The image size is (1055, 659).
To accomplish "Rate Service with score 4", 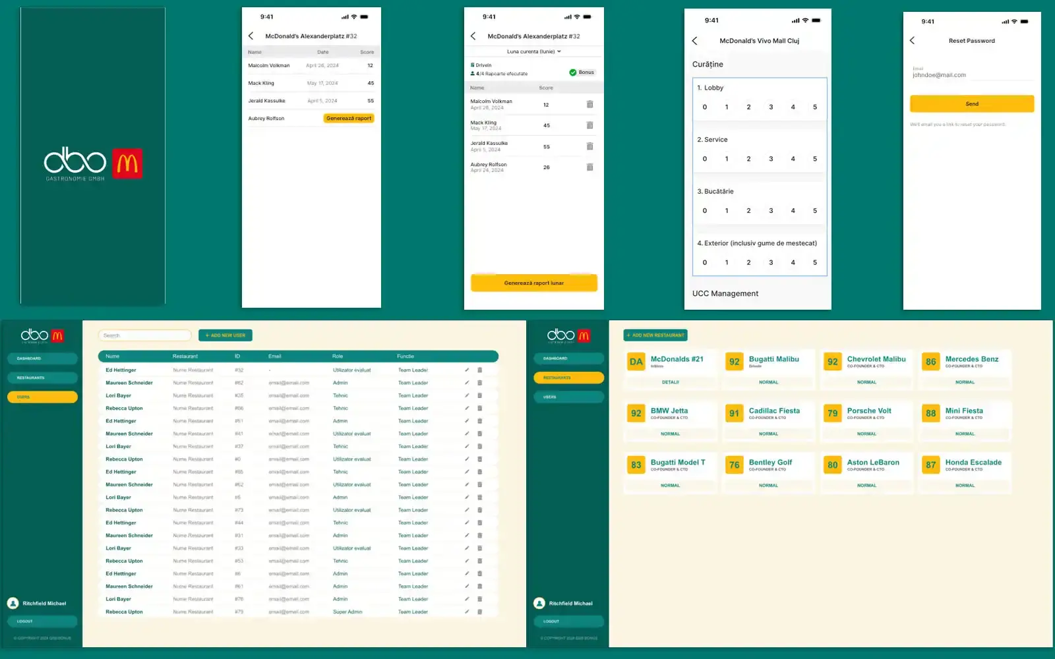I will [793, 159].
